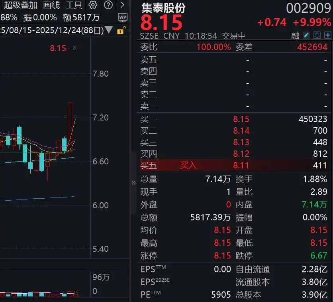Click the stock code 002909

pos(308,8)
